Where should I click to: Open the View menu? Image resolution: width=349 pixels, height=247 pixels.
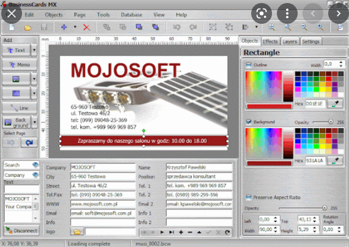(159, 15)
